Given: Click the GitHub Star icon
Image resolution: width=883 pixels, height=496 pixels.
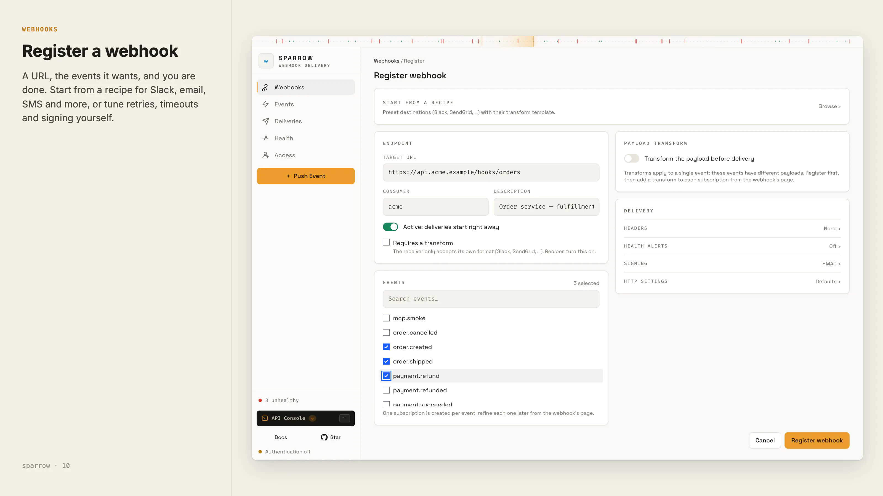Looking at the screenshot, I should 324,437.
